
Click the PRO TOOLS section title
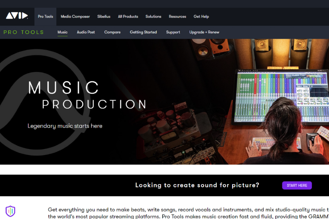coord(24,32)
